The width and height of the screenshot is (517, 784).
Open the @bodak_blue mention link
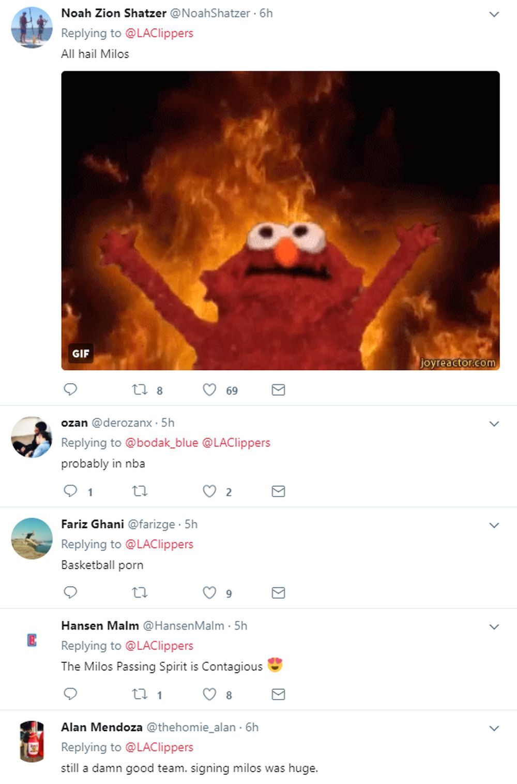(162, 443)
